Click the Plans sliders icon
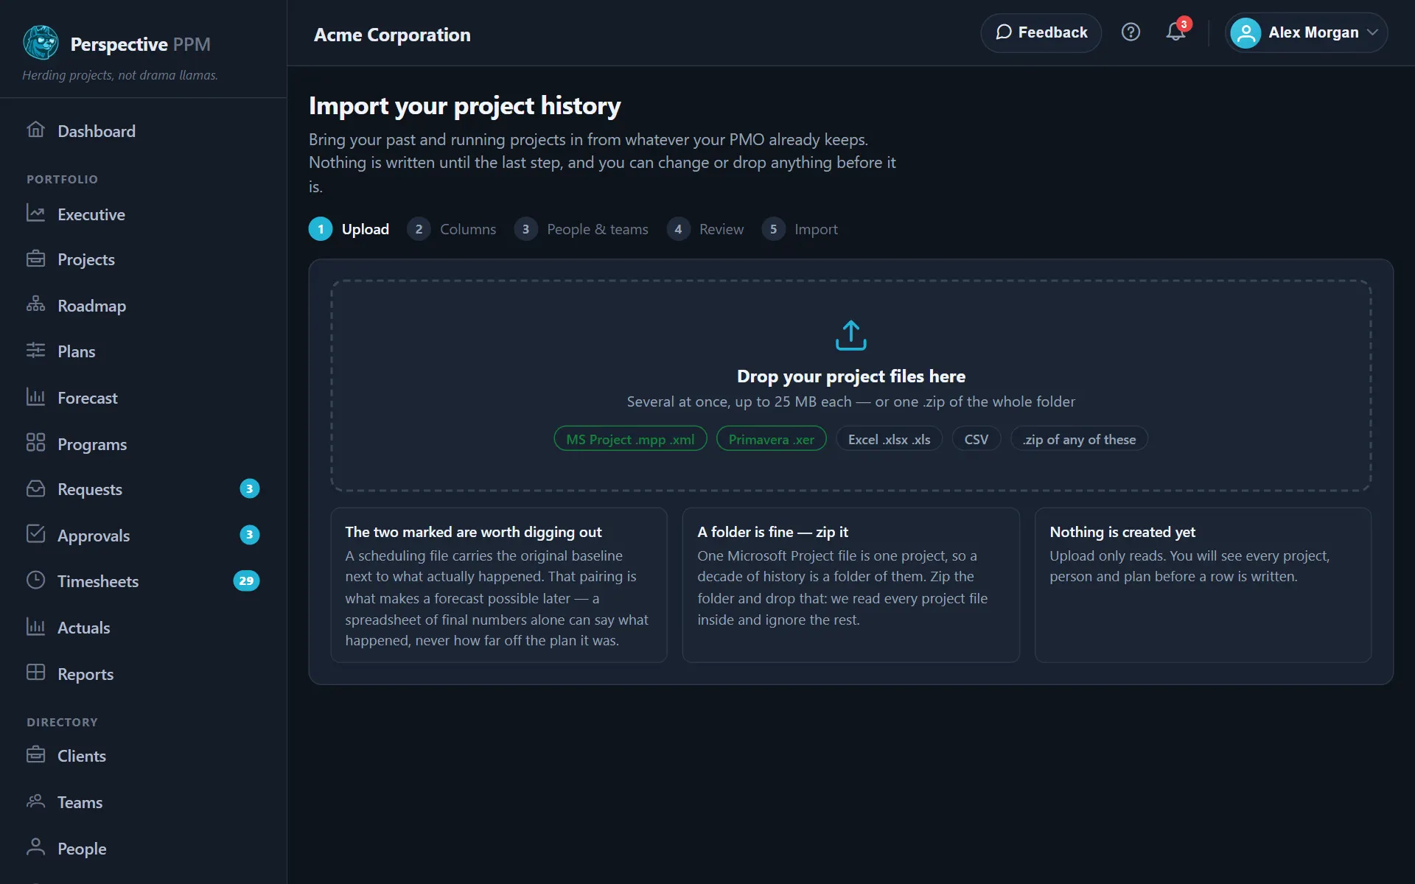The height and width of the screenshot is (884, 1415). pos(35,350)
